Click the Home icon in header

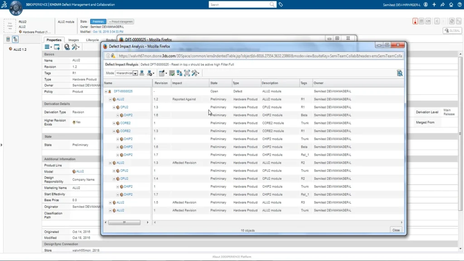tap(451, 5)
